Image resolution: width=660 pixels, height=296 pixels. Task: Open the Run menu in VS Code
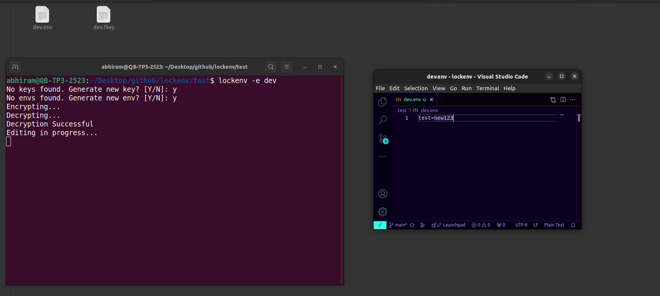point(467,88)
